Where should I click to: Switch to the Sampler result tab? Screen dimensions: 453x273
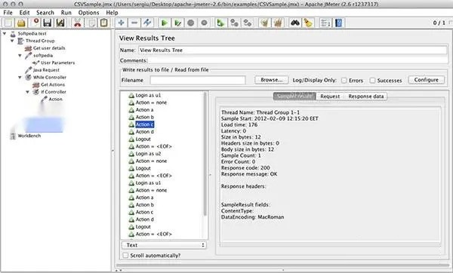[294, 97]
